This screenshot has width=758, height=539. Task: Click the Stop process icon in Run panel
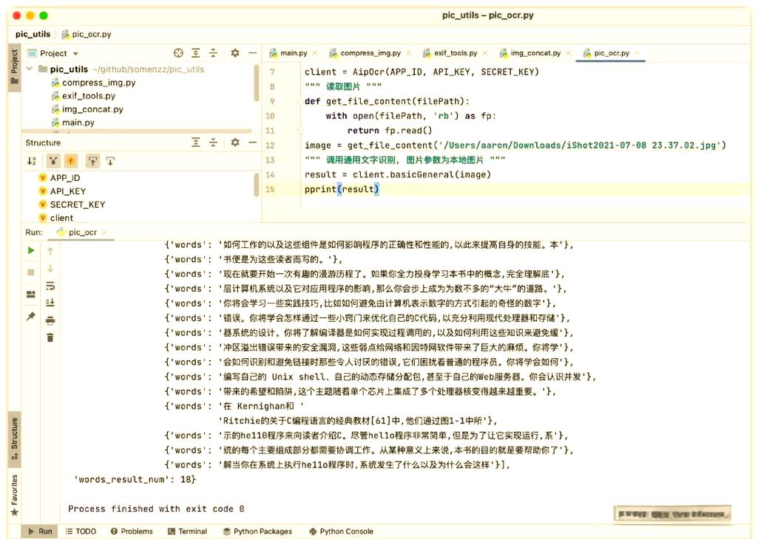pyautogui.click(x=31, y=272)
